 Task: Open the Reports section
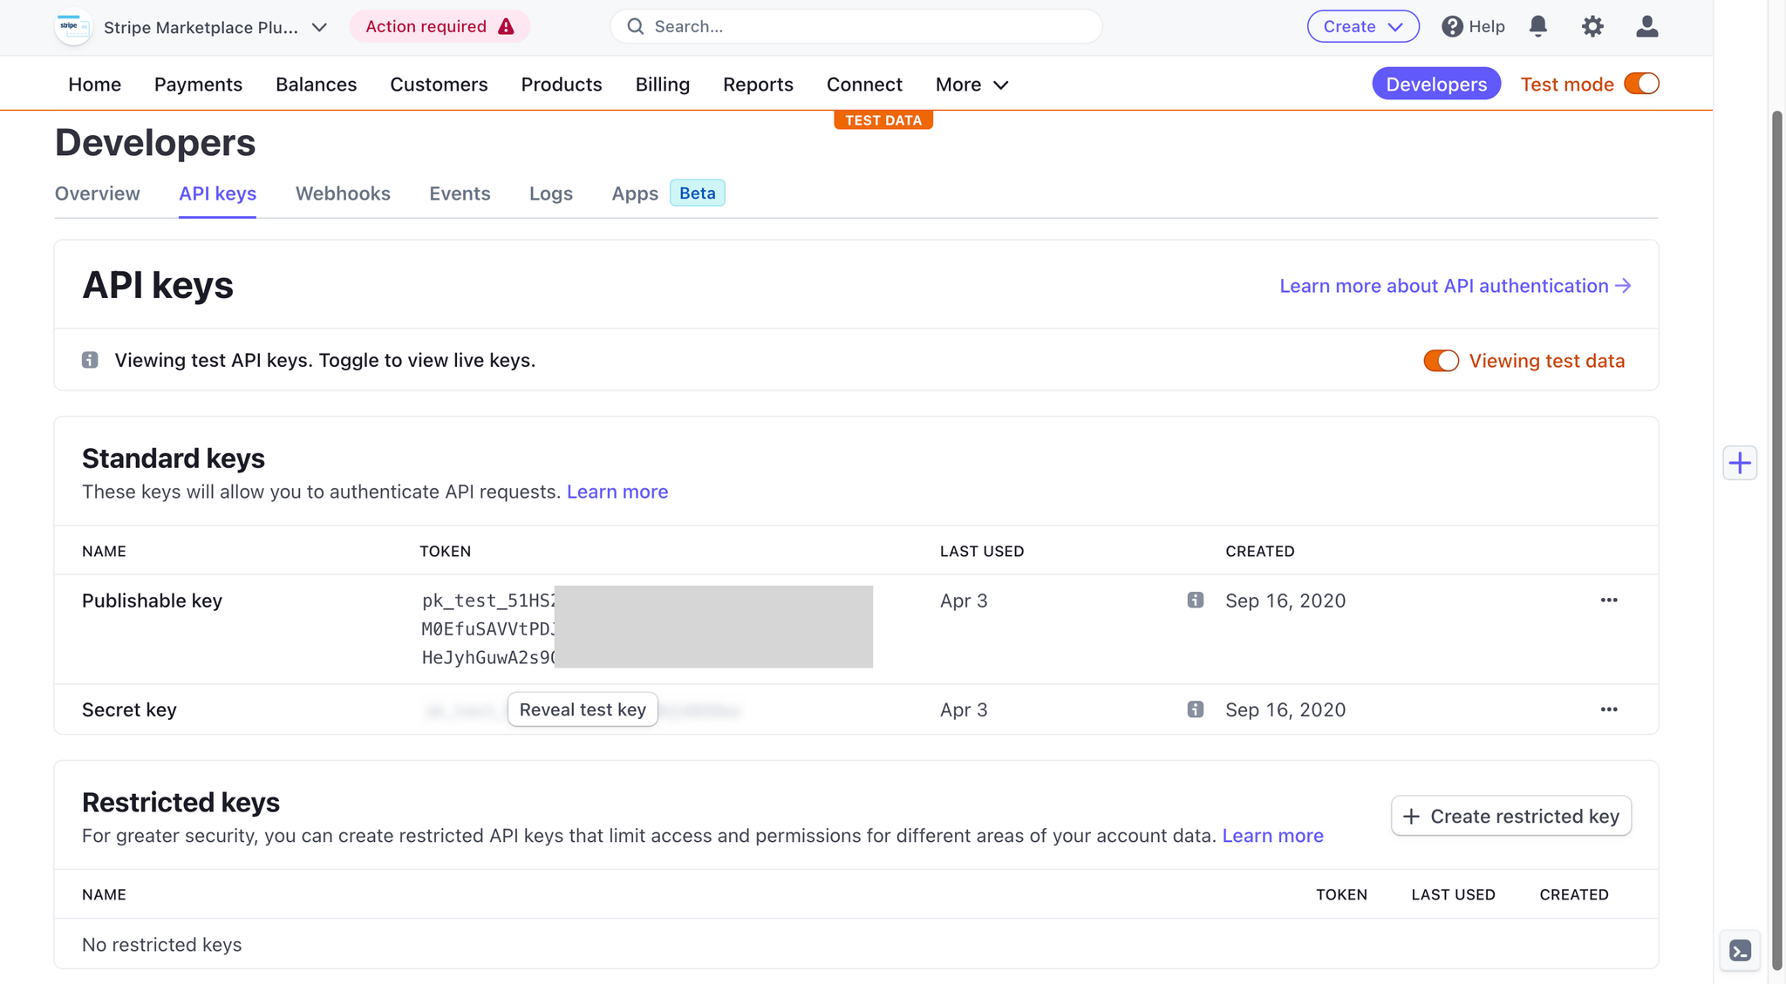758,85
